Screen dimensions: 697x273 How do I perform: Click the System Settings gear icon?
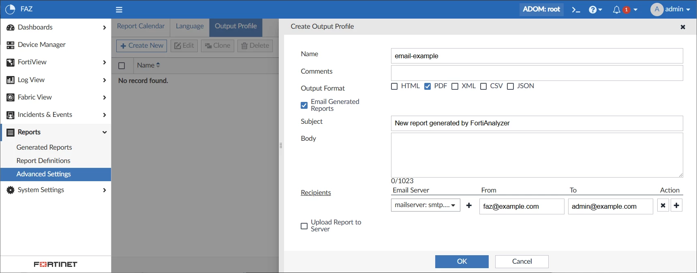11,190
